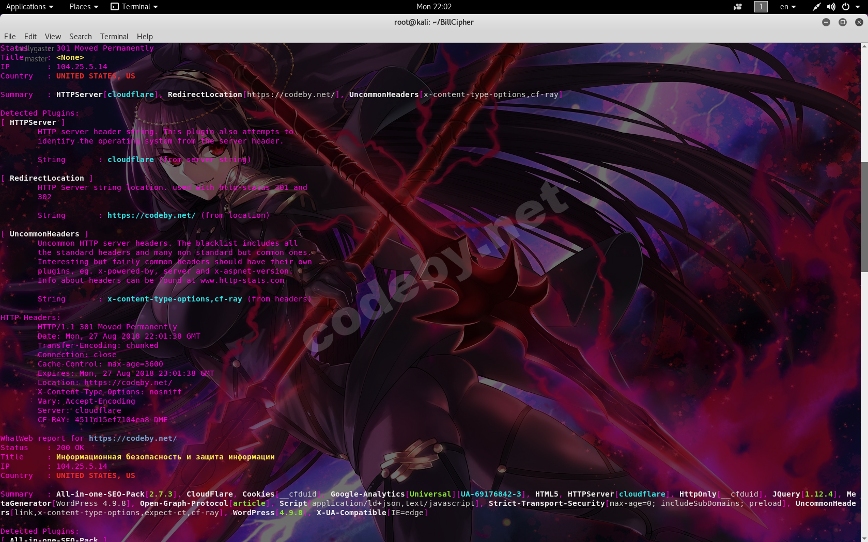Click the 'CF-RAY: 4511d15ef7104ea8-DME' line
This screenshot has height=542, width=868.
coord(103,420)
